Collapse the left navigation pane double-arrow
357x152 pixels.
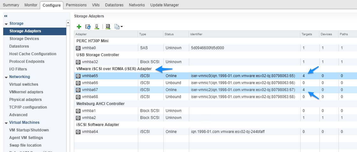(6, 16)
